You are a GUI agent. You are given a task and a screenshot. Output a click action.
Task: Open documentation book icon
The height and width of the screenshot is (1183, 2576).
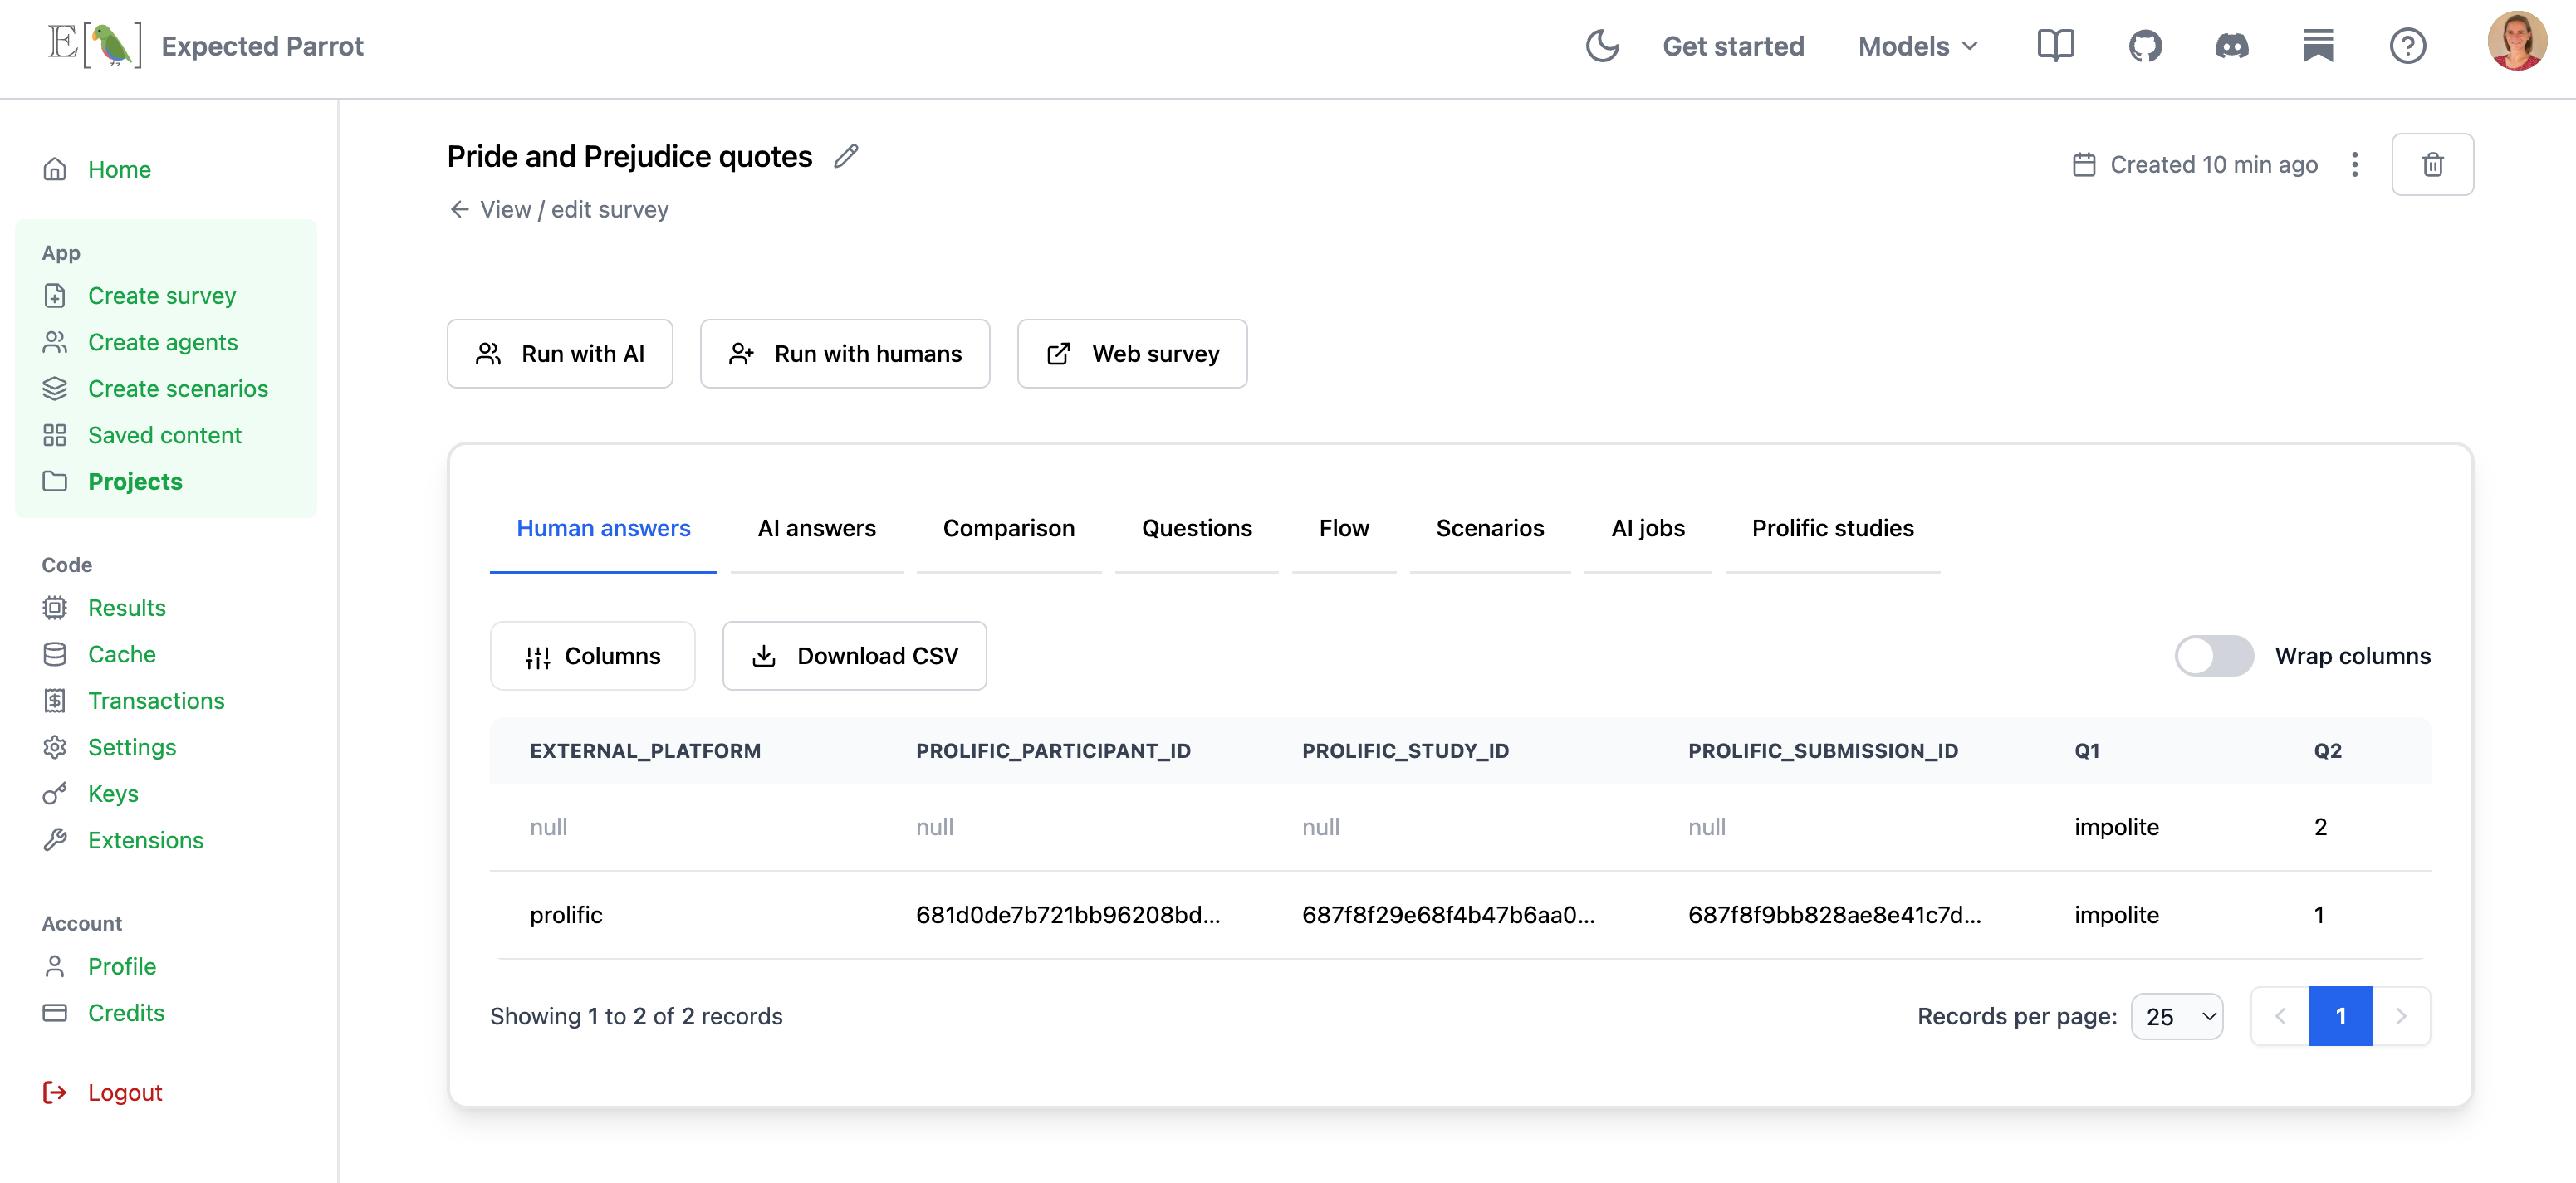click(2055, 46)
